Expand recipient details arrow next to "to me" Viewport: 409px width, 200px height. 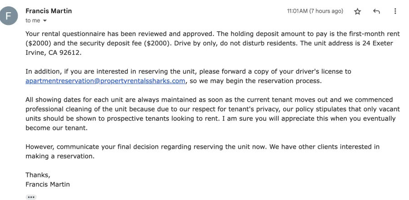(45, 20)
